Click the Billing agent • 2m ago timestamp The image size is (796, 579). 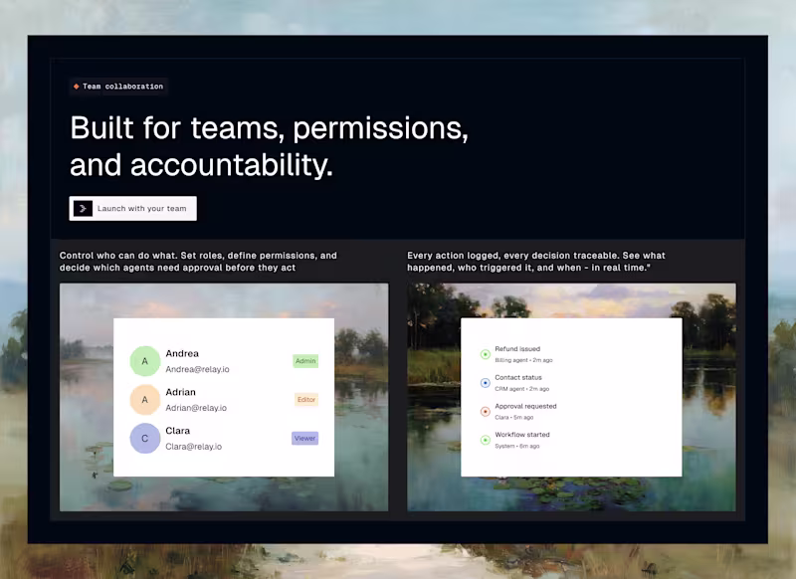(x=524, y=360)
